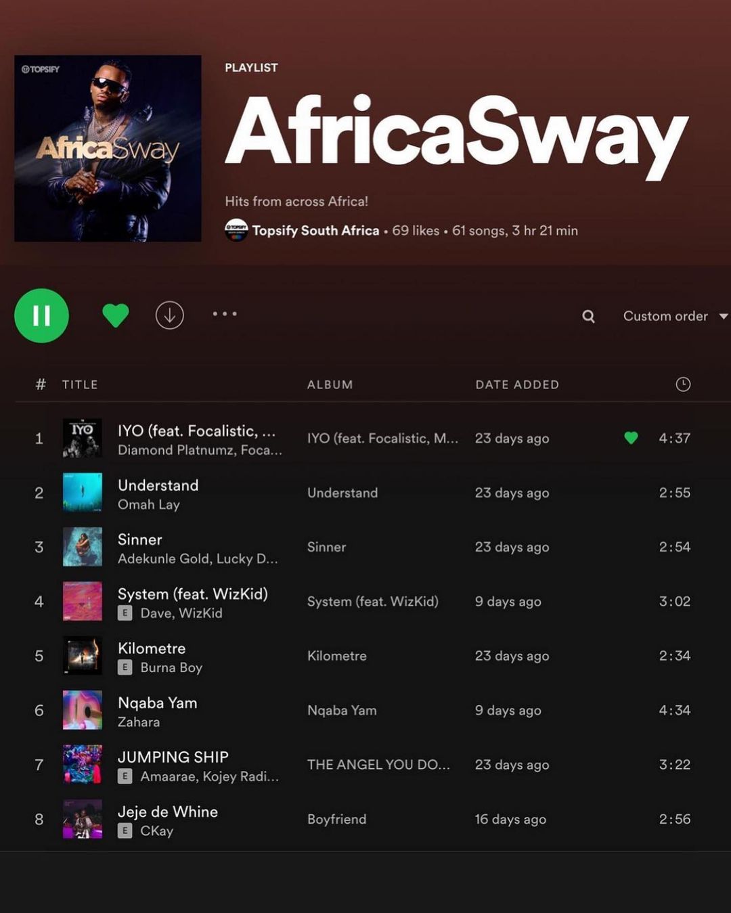Sort by the DATE ADDED column header
This screenshot has height=913, width=731.
tap(517, 384)
